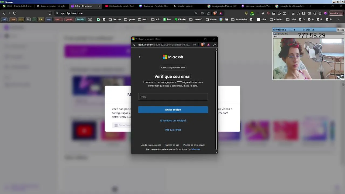Screen dimensions: 345x194
Task: Reload the Clipchamp page
Action: (15, 13)
